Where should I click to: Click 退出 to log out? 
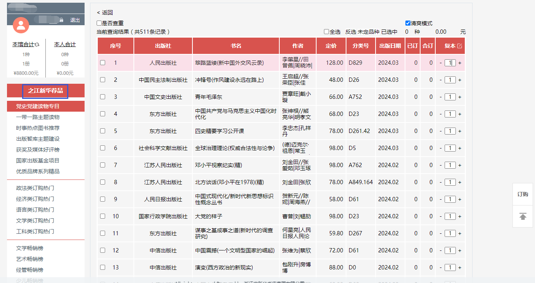click(x=75, y=20)
